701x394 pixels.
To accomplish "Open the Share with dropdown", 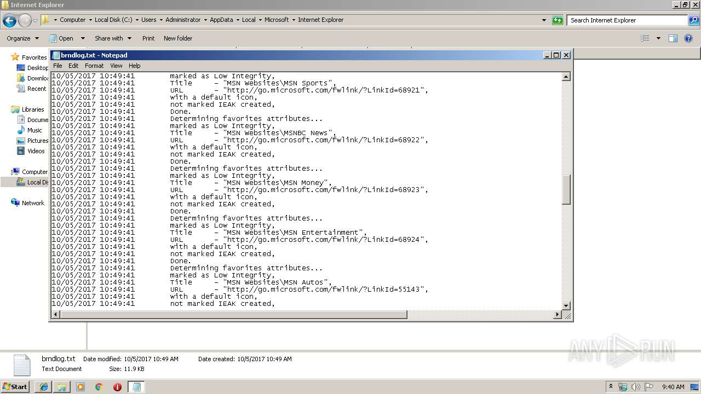I will 113,38.
